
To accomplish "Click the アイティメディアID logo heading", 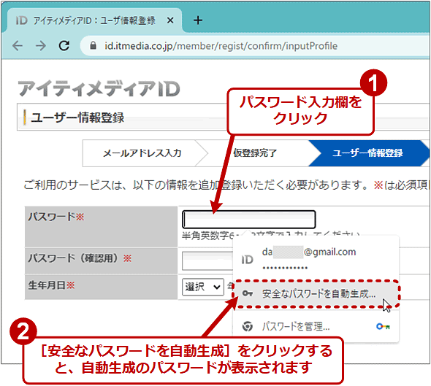I will 99,89.
